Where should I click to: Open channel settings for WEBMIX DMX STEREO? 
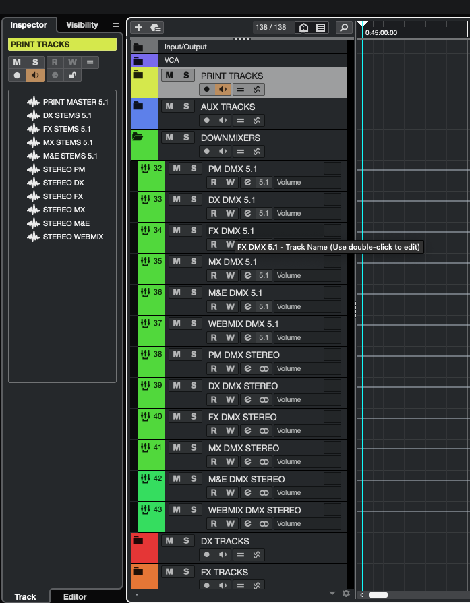[247, 523]
